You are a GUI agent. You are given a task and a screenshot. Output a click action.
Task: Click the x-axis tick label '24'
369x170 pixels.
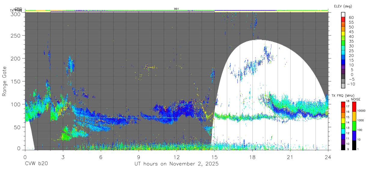click(328, 157)
